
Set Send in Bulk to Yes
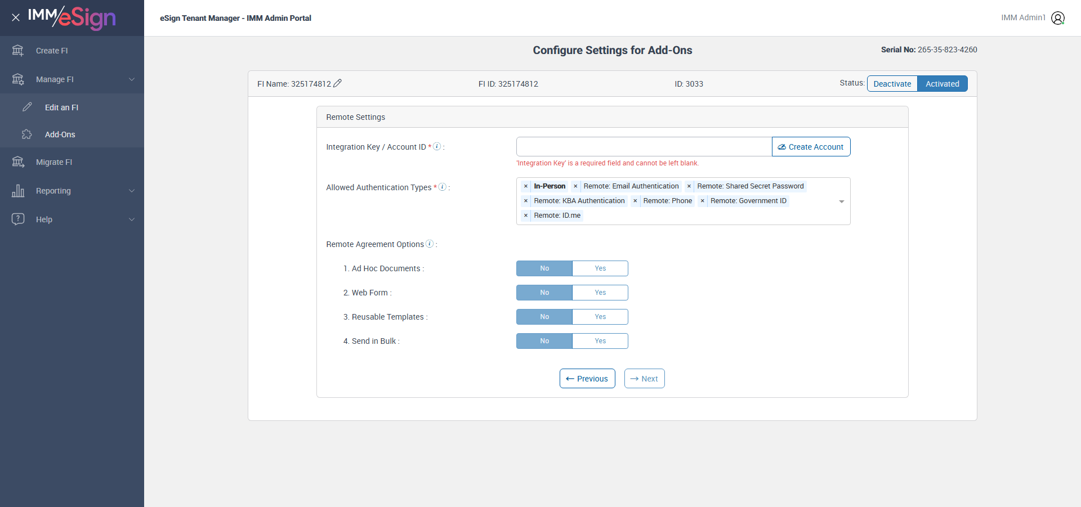click(x=600, y=341)
